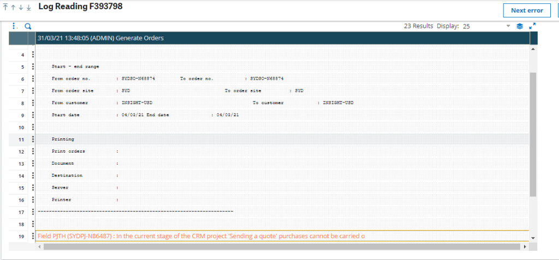Open line 11 row actions menu
Viewport: 559px width, 260px height.
[33, 139]
